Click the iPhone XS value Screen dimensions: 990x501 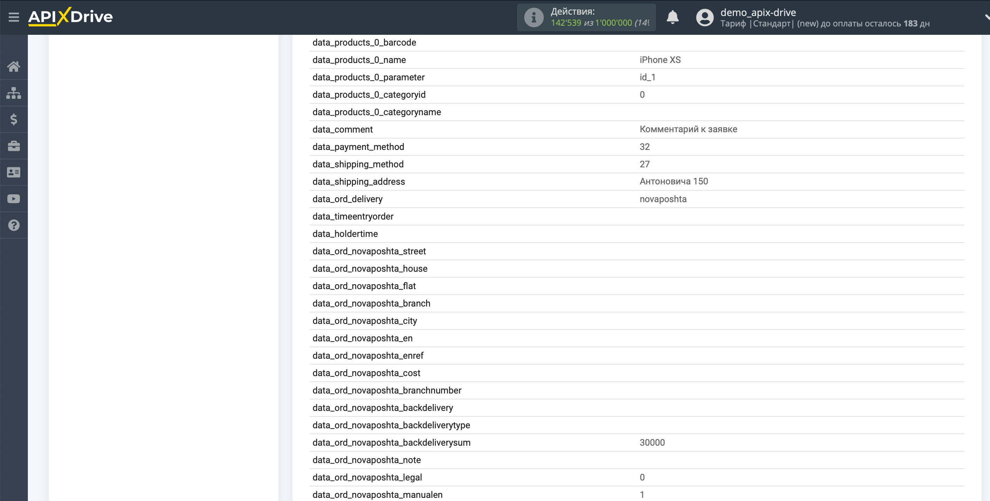click(660, 60)
